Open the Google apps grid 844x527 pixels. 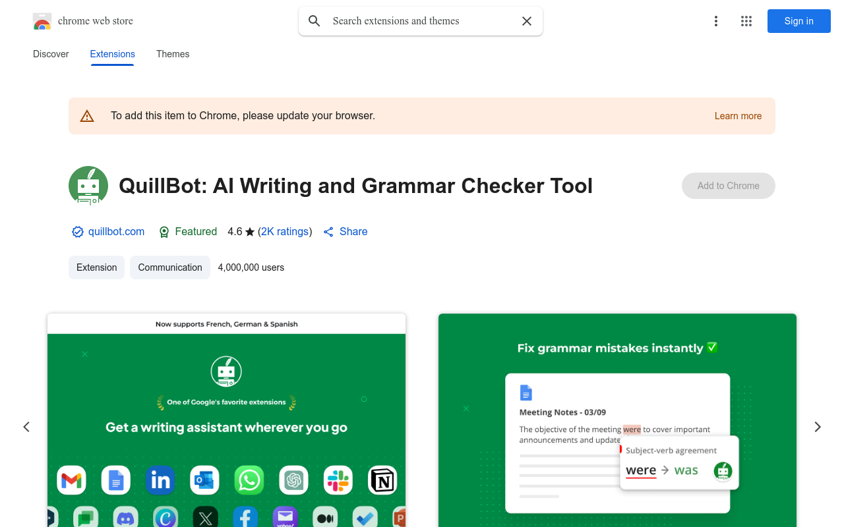tap(746, 21)
